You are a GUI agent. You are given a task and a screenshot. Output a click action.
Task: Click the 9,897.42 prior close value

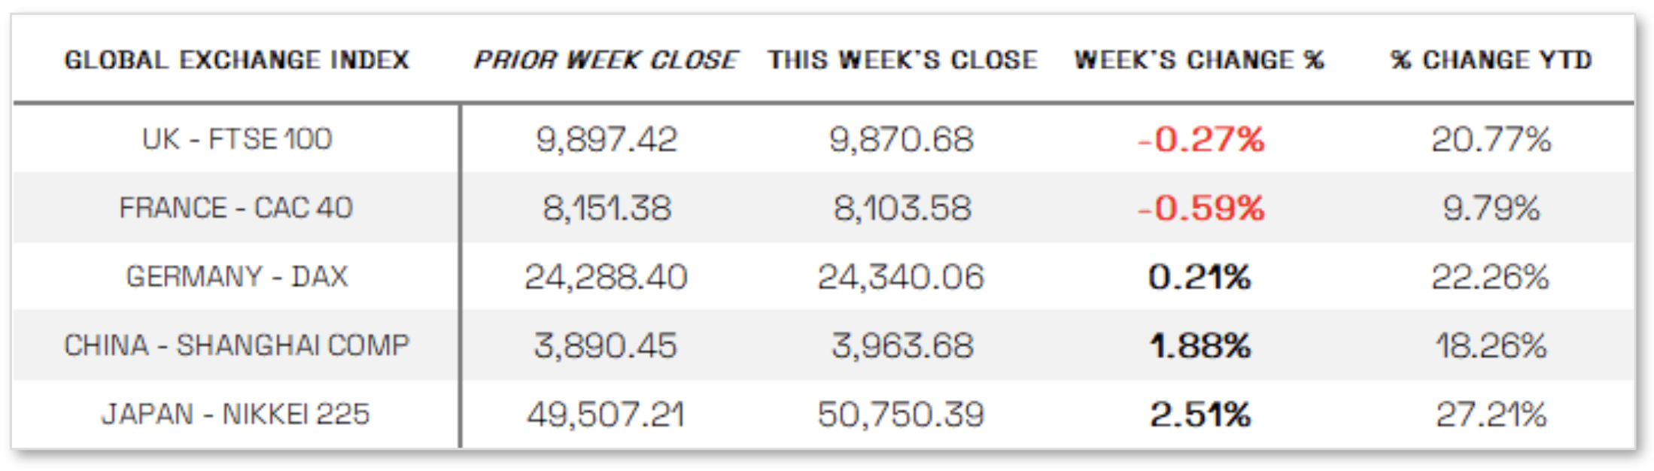pos(607,139)
